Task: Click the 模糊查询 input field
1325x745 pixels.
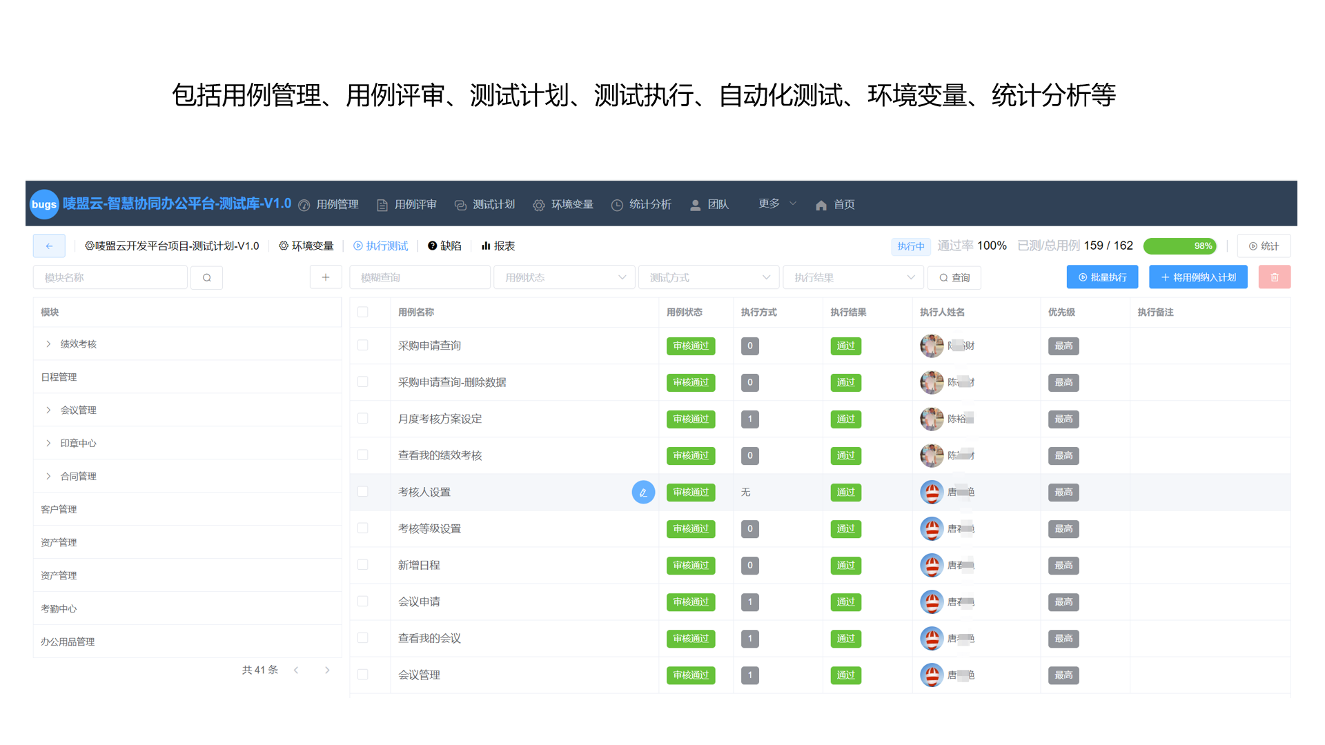Action: pyautogui.click(x=420, y=277)
